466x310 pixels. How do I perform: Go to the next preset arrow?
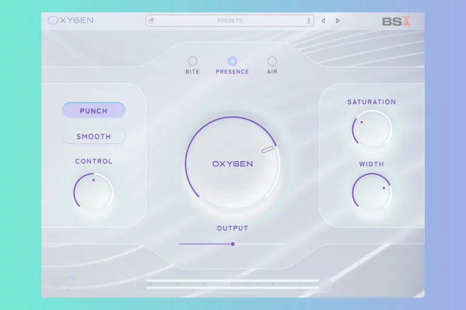click(338, 21)
